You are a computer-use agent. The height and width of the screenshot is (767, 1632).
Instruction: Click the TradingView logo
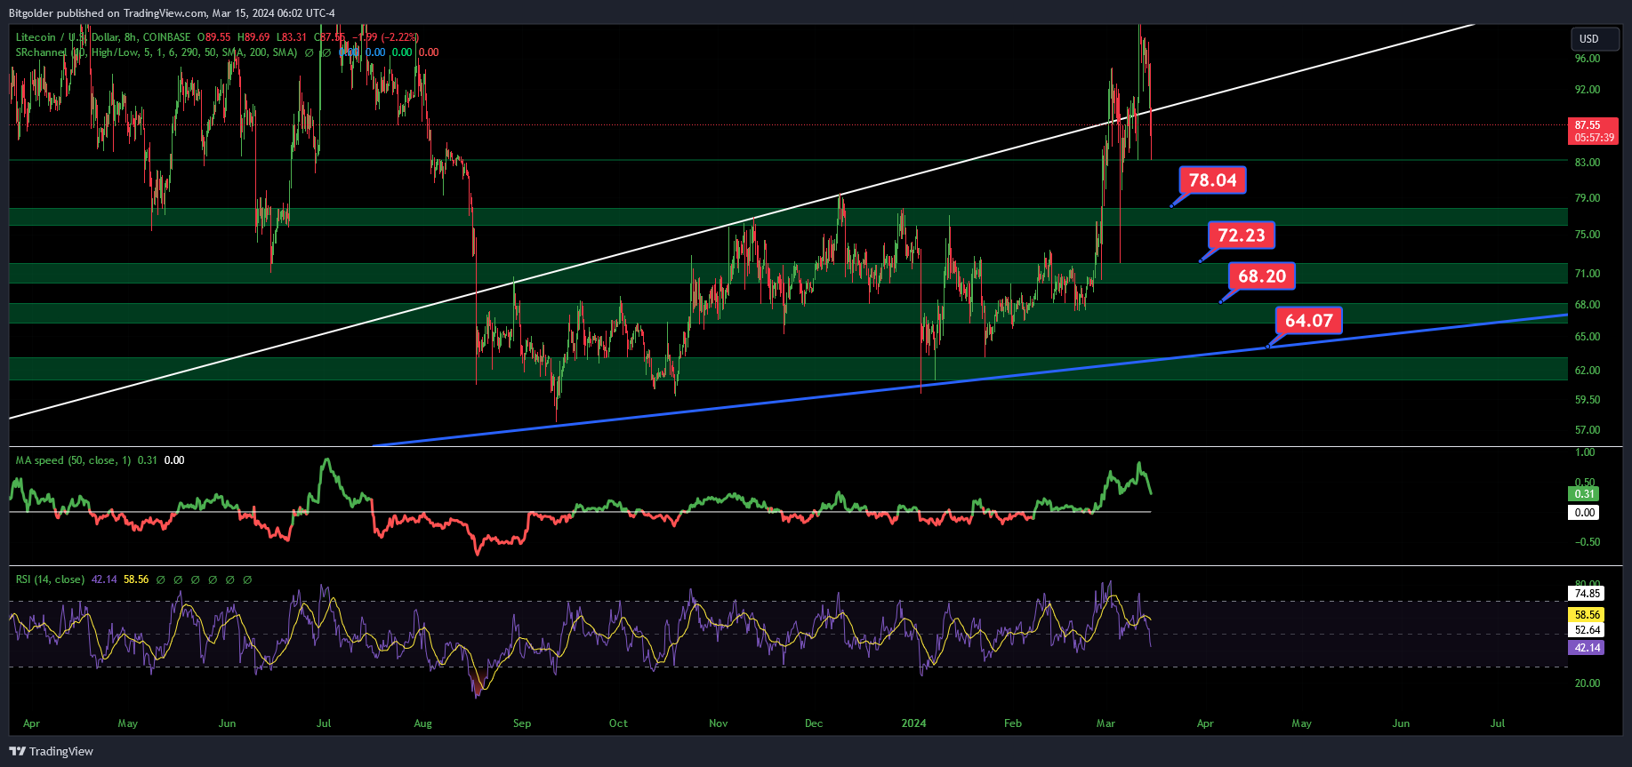[x=52, y=752]
